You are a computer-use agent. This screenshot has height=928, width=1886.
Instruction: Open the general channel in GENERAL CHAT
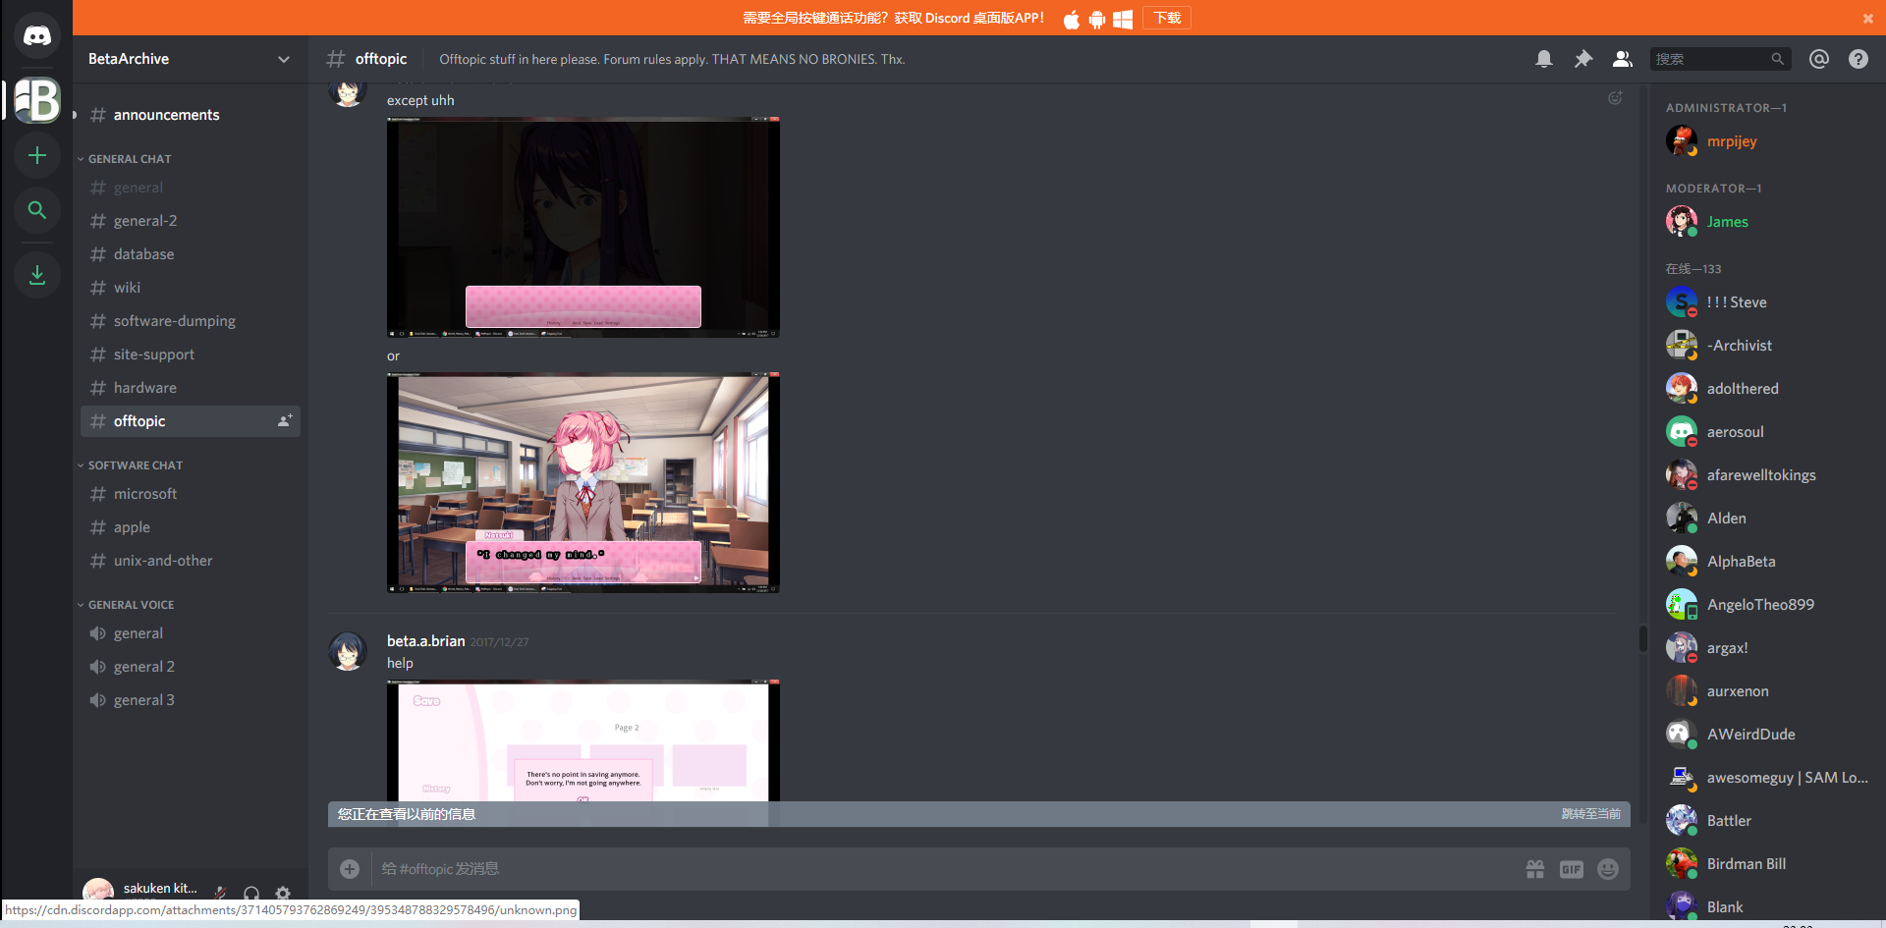tap(191, 188)
